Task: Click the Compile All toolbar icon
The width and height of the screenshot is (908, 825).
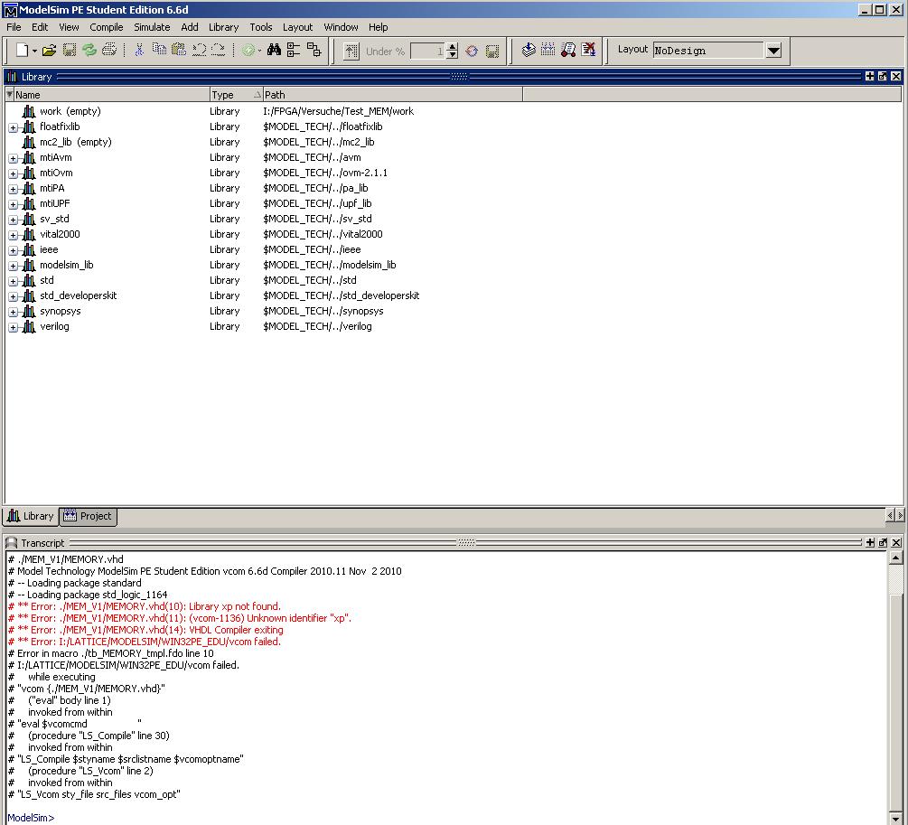Action: pos(548,50)
